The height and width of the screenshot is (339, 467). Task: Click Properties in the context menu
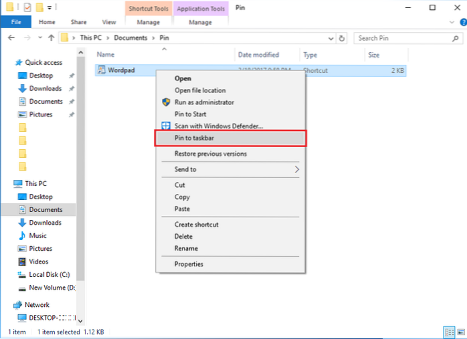pyautogui.click(x=189, y=264)
